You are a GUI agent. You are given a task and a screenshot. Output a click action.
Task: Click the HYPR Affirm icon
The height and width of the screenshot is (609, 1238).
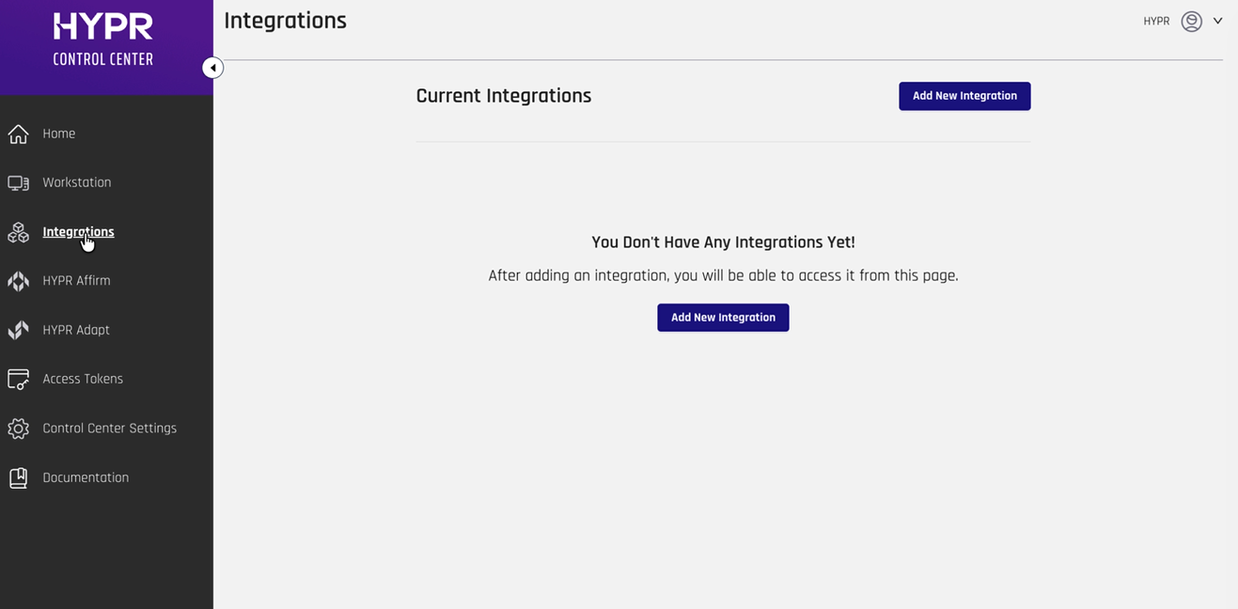click(18, 281)
